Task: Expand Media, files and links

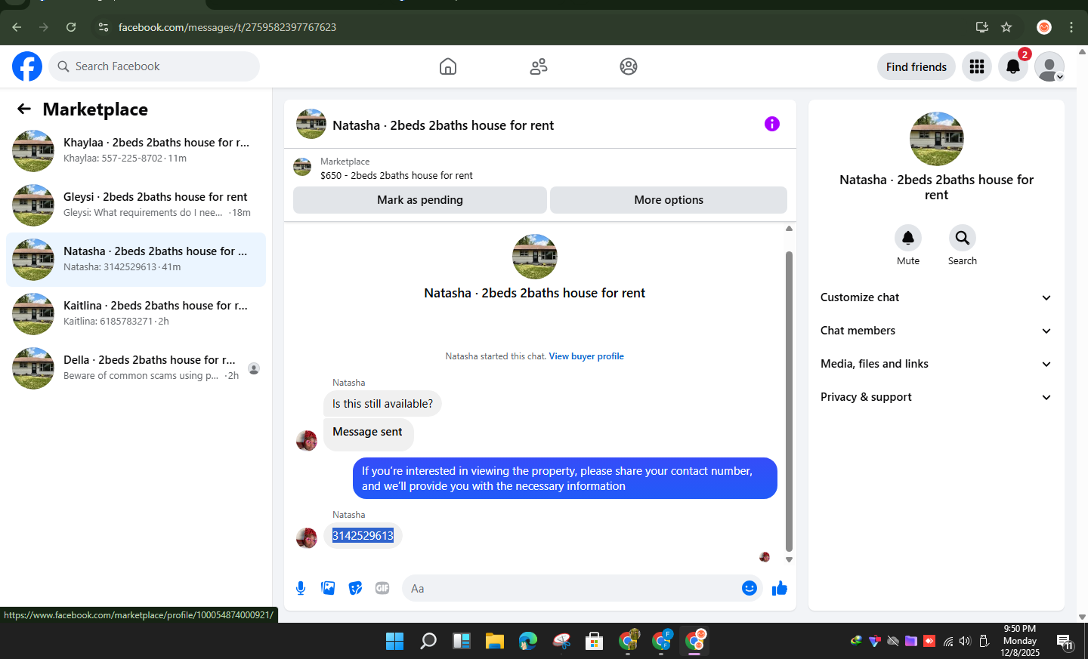Action: 936,364
